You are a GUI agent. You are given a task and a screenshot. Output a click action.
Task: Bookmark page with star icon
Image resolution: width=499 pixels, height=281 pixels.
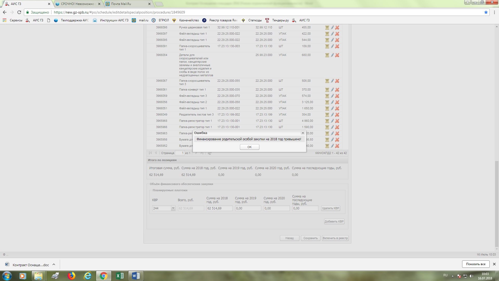tap(486, 12)
